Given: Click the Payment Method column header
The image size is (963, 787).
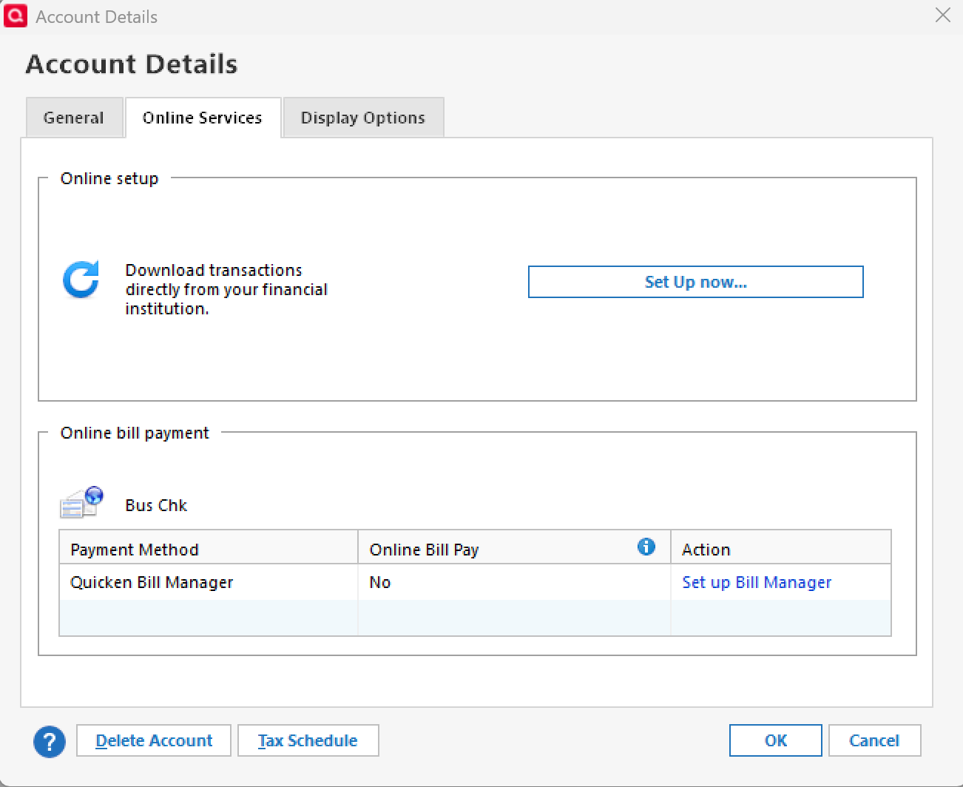Looking at the screenshot, I should [x=135, y=550].
